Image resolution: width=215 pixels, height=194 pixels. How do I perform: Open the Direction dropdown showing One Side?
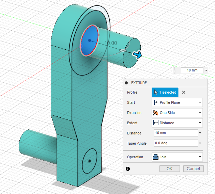coord(177,113)
